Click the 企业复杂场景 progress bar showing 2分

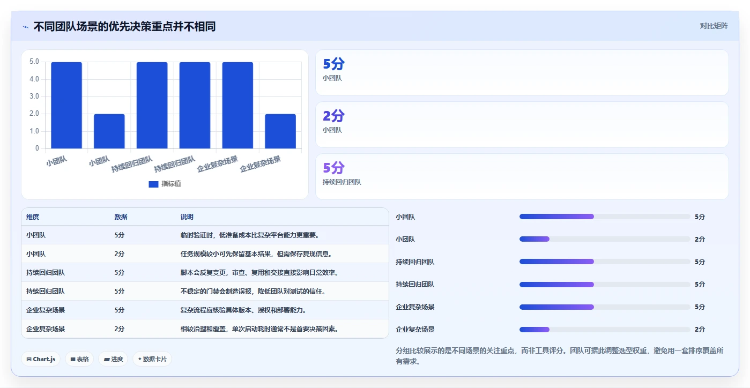pyautogui.click(x=605, y=330)
